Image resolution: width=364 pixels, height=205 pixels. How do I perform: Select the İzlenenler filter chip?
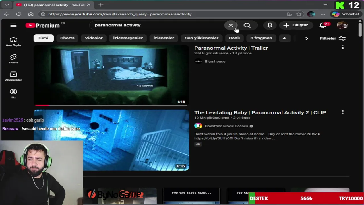tap(164, 38)
